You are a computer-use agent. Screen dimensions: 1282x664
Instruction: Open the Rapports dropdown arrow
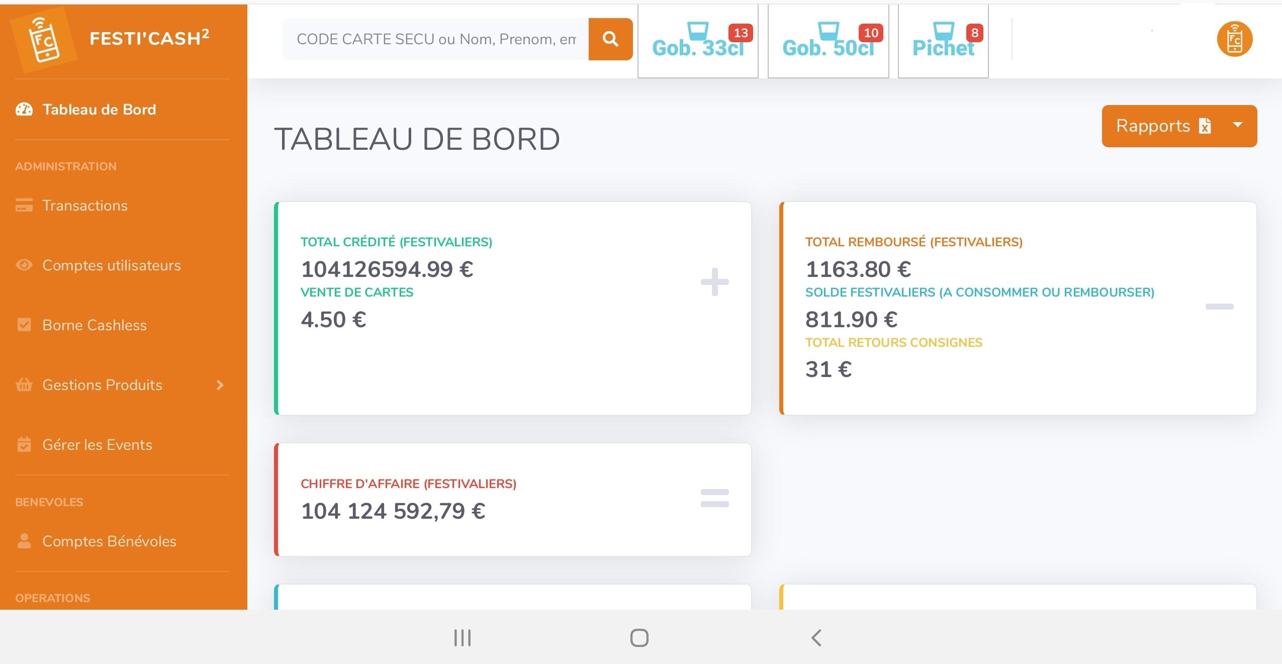coord(1238,125)
